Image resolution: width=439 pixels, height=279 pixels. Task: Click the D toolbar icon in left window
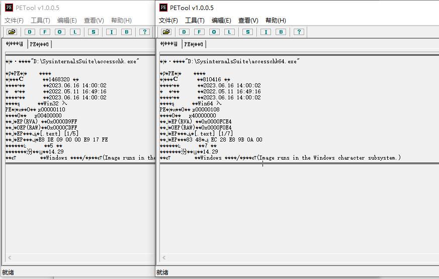(x=30, y=32)
